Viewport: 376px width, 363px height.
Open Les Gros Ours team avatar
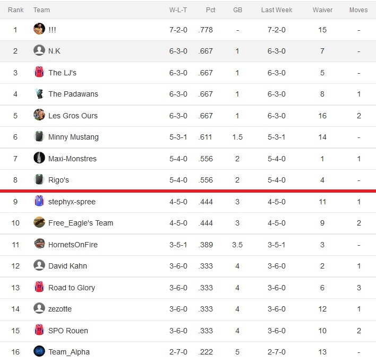39,115
